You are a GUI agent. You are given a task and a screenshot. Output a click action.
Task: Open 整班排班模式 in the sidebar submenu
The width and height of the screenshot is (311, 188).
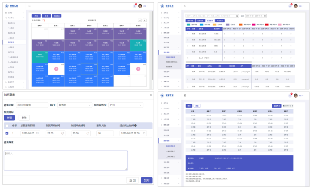click(171, 146)
